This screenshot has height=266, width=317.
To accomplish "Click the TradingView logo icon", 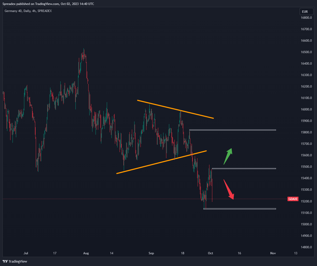I will pyautogui.click(x=5, y=261).
